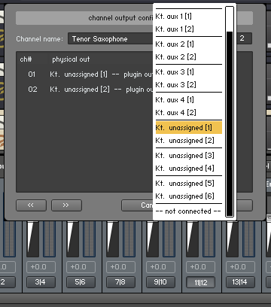Open output config of channel 3|4
The image size is (271, 307).
coord(41,282)
